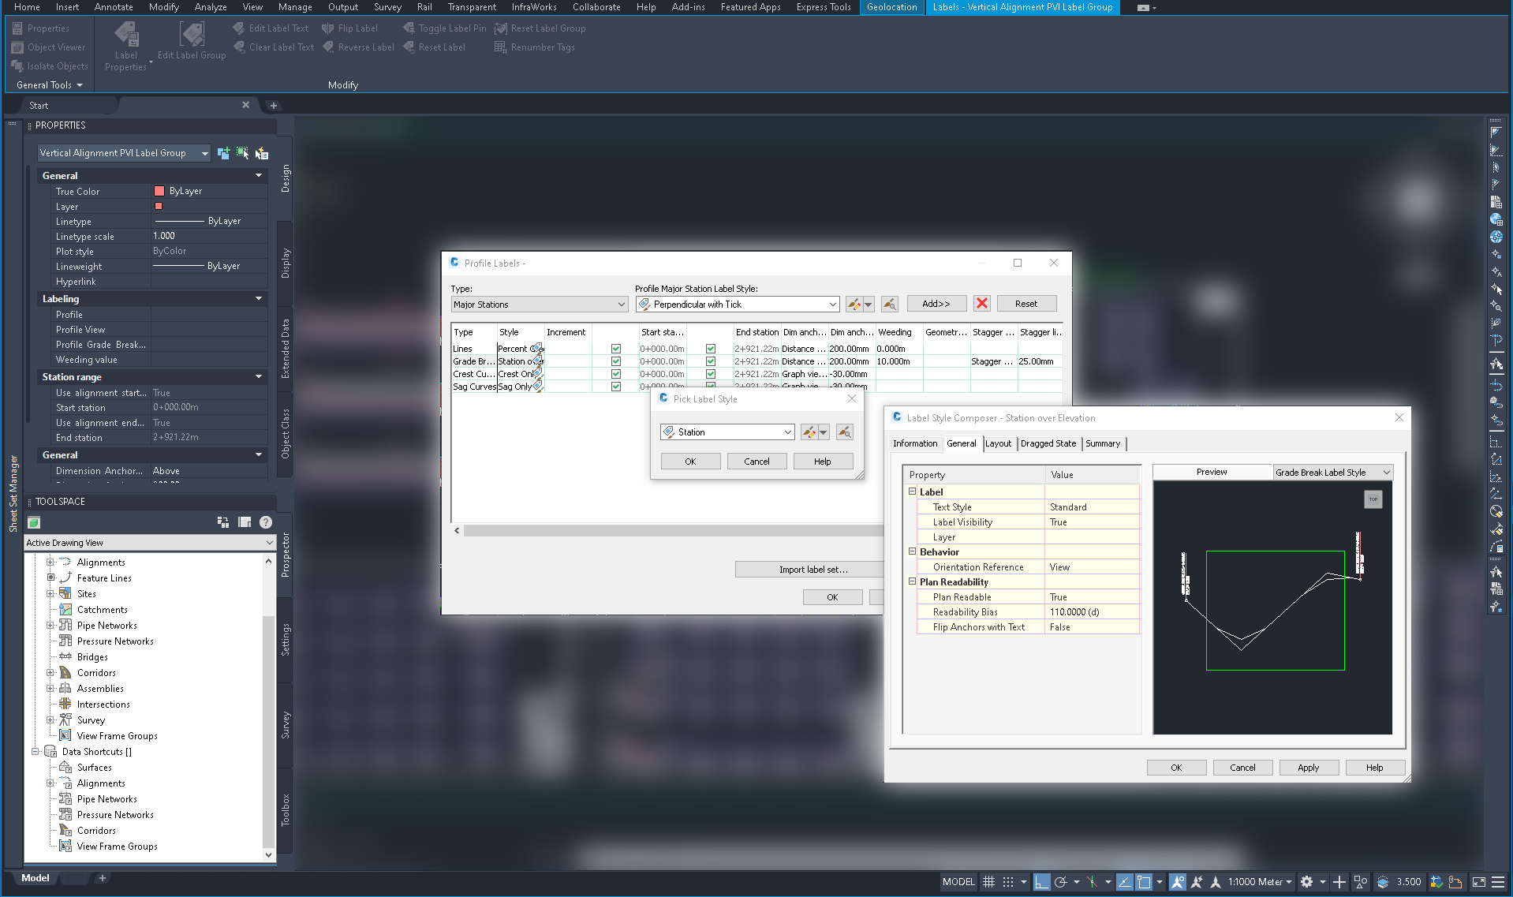1513x897 pixels.
Task: Toggle the Grade Breaks start station checkbox
Action: pos(615,361)
